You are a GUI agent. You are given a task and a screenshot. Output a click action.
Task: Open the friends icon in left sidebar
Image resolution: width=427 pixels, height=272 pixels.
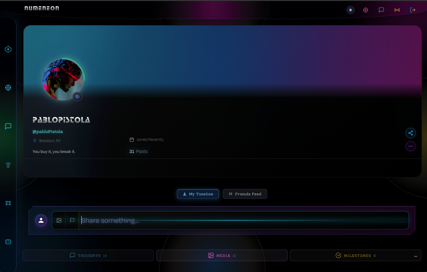(x=8, y=203)
